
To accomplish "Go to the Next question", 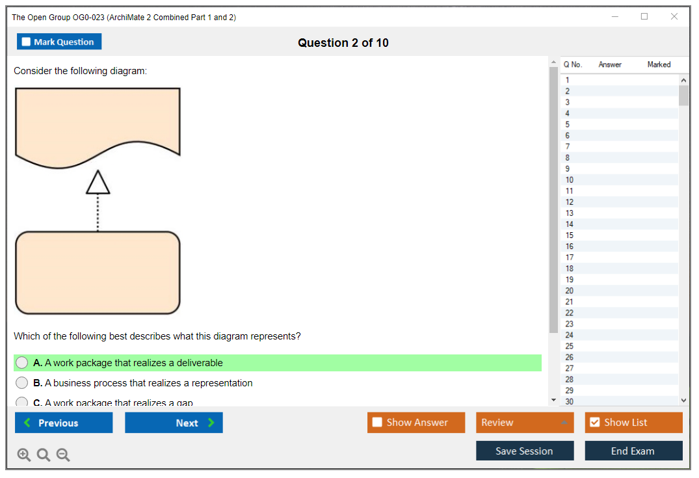I will (x=174, y=423).
